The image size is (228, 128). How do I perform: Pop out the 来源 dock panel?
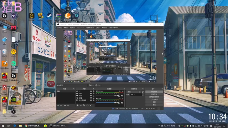tap(93, 89)
